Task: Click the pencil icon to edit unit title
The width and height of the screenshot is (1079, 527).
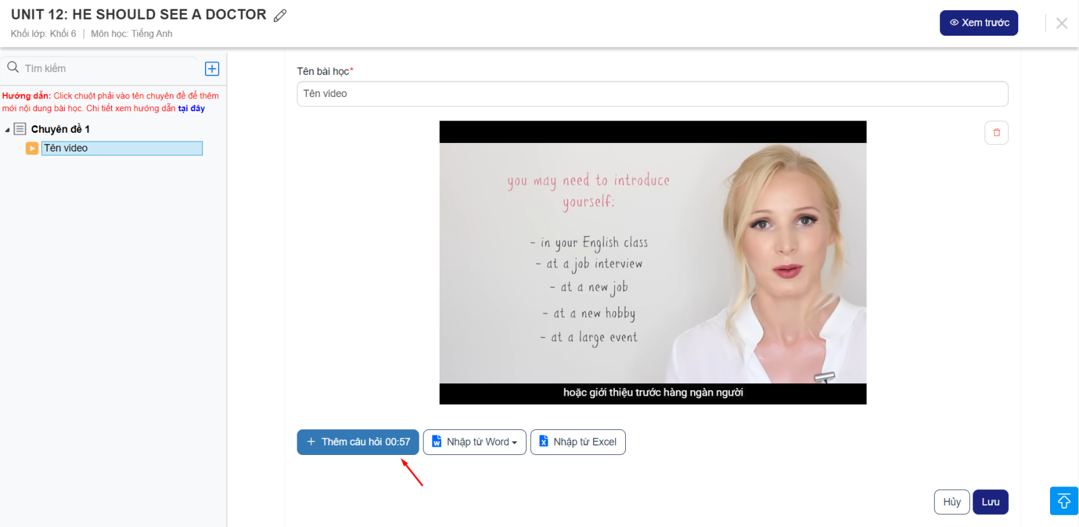Action: [x=280, y=15]
